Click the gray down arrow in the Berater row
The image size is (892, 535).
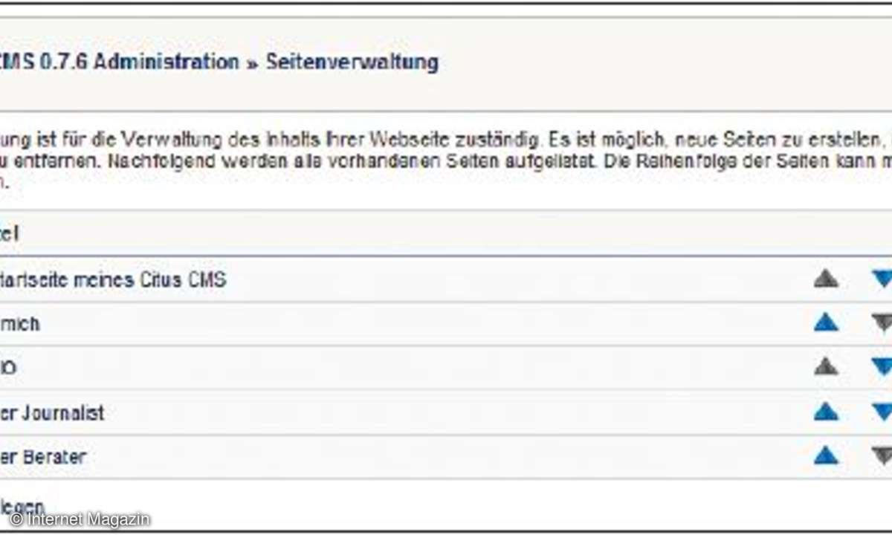point(882,455)
